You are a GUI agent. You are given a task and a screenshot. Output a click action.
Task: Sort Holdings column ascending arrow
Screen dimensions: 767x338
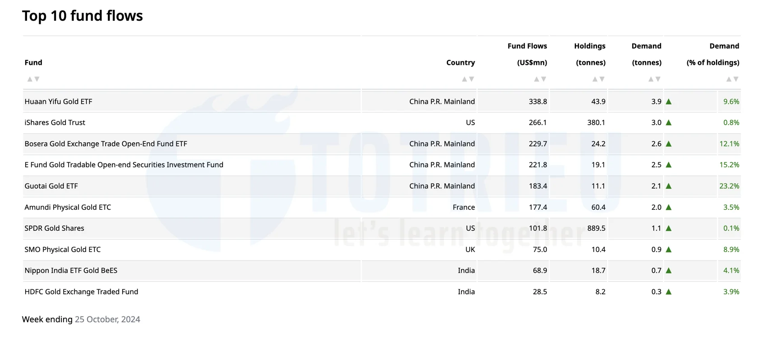click(595, 79)
